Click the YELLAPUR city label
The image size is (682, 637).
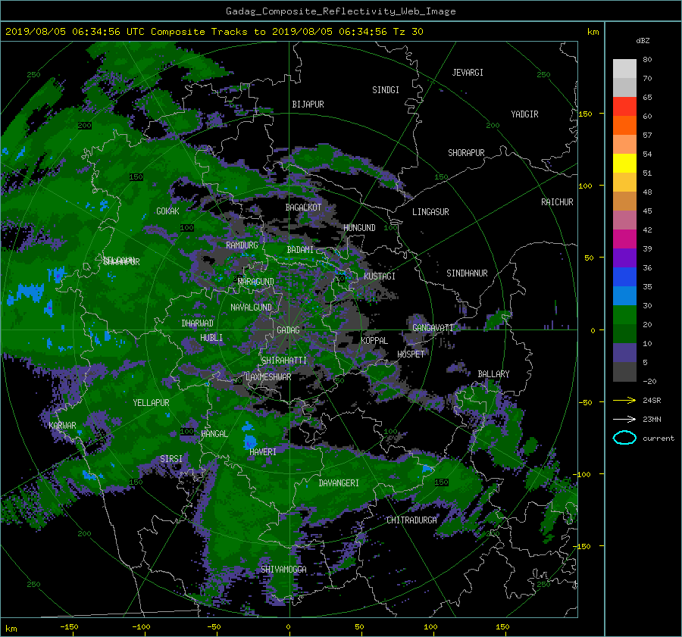(151, 403)
